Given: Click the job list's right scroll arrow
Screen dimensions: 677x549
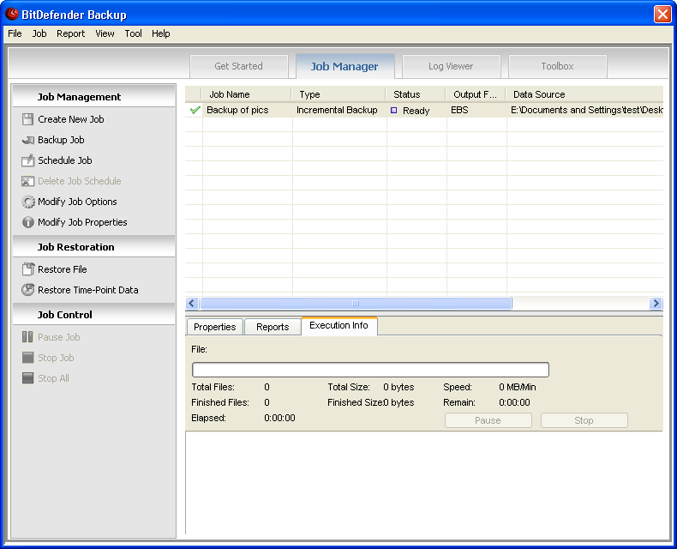Looking at the screenshot, I should point(656,304).
